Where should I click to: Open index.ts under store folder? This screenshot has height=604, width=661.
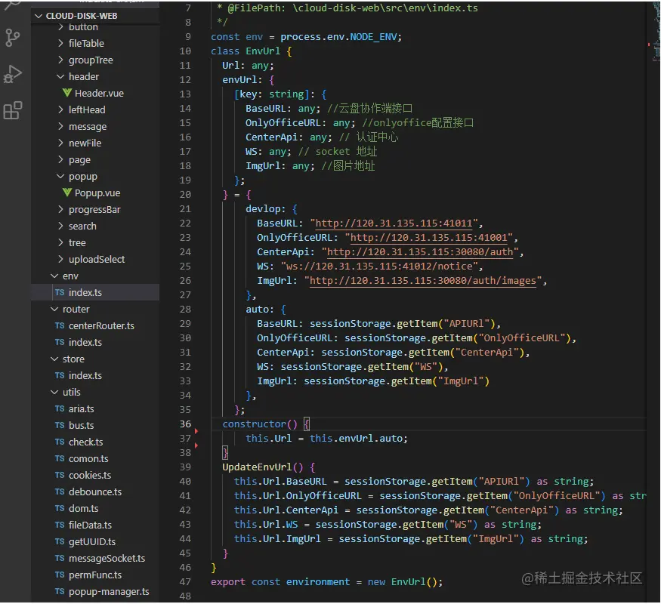(85, 376)
